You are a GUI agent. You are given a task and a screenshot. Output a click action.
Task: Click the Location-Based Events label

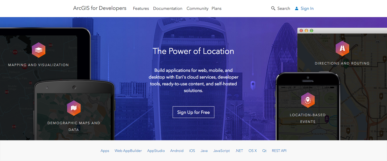tap(308, 118)
